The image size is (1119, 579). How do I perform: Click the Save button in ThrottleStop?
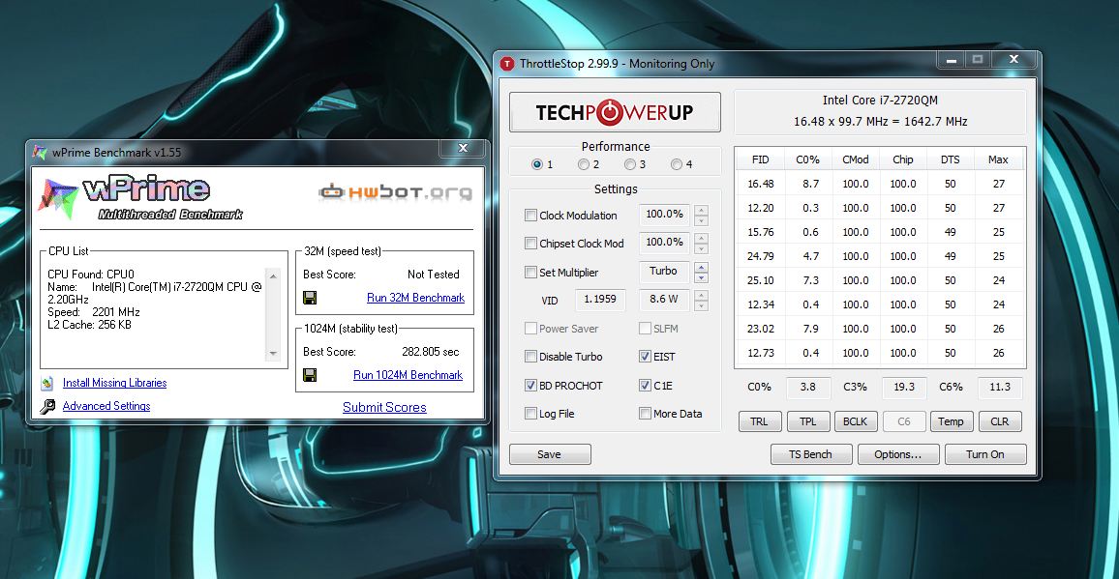[x=550, y=454]
